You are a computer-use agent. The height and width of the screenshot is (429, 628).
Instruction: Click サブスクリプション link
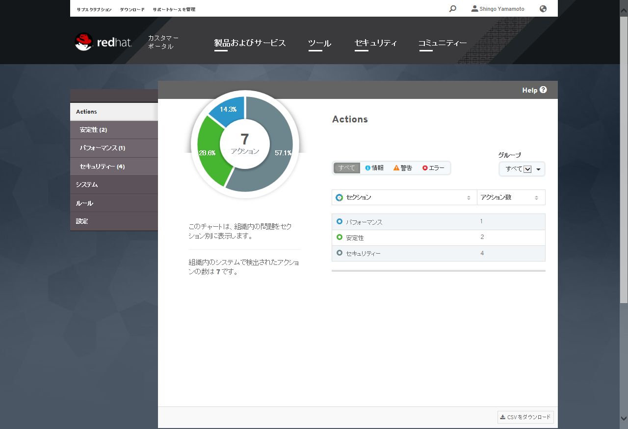94,9
